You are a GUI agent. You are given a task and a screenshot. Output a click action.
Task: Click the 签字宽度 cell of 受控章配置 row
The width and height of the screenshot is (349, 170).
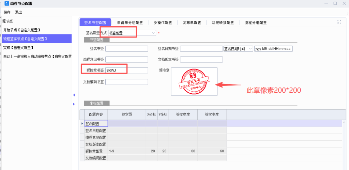tap(183, 151)
